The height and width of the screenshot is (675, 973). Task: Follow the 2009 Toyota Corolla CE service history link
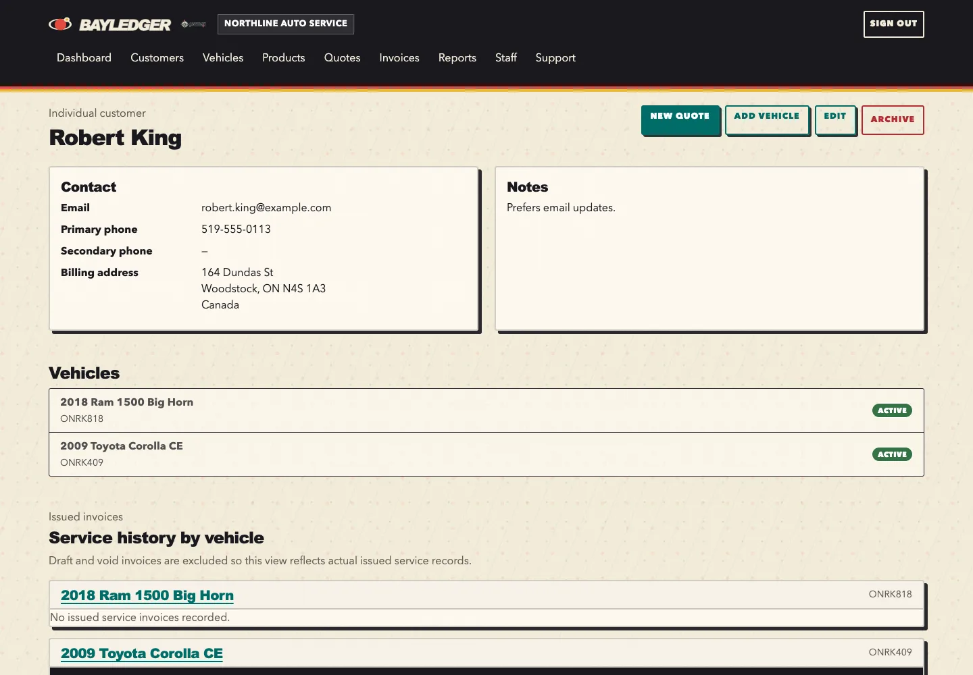coord(142,653)
